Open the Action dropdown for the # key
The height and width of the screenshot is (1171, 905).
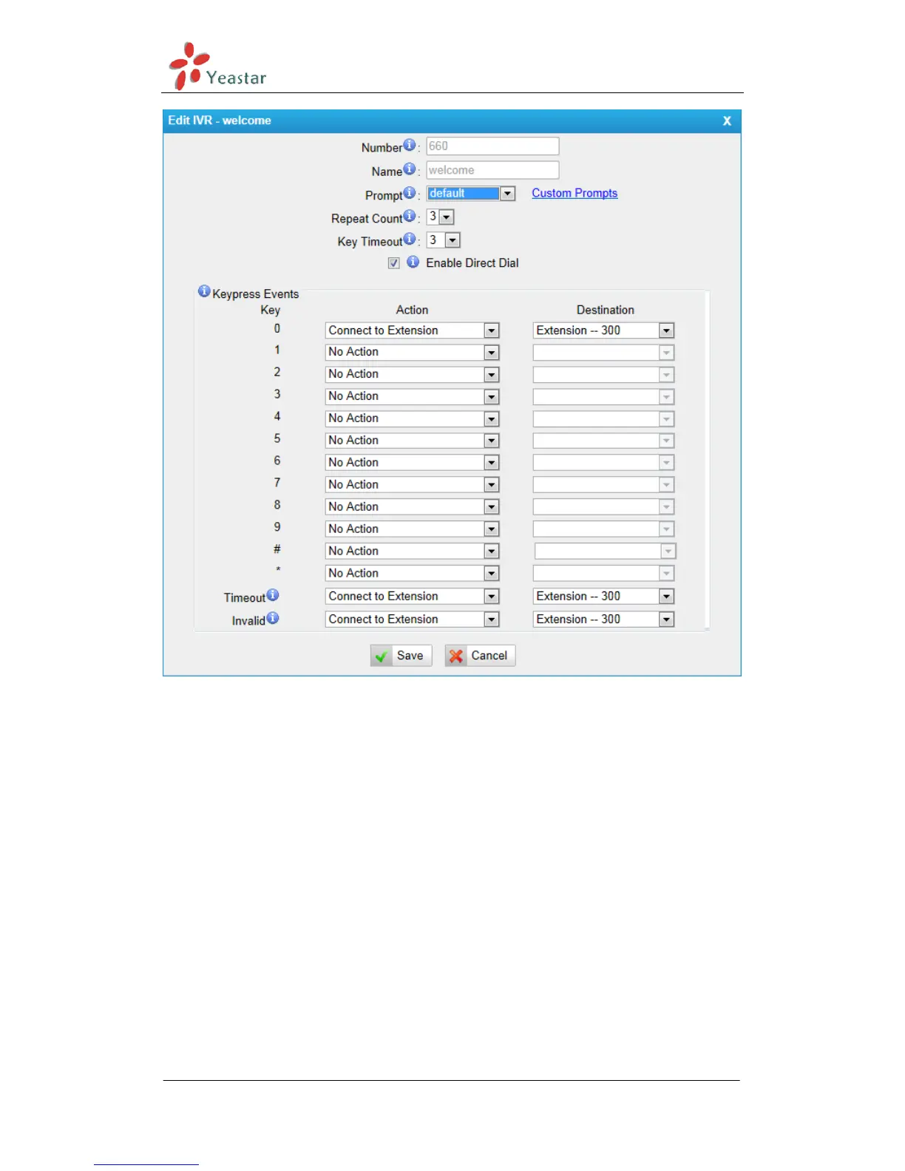412,551
